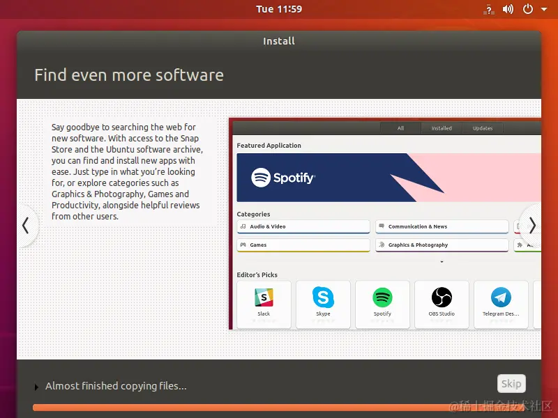Open the volume speaker icon
The image size is (558, 418).
pyautogui.click(x=508, y=9)
